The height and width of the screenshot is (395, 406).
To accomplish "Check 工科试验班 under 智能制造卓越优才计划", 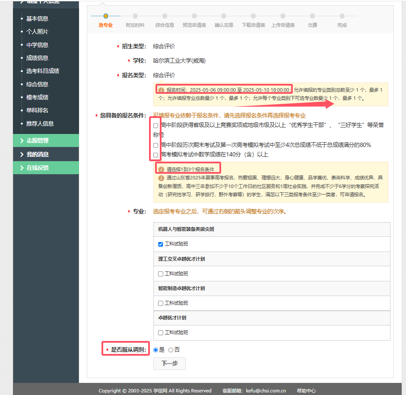I will (161, 303).
